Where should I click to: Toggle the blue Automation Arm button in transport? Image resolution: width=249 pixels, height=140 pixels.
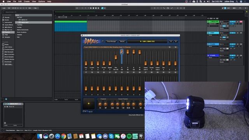[x=102, y=8]
